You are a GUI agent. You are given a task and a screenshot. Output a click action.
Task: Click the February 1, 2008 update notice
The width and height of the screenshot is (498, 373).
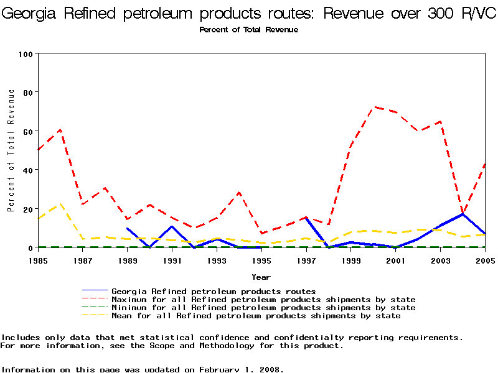tap(143, 369)
